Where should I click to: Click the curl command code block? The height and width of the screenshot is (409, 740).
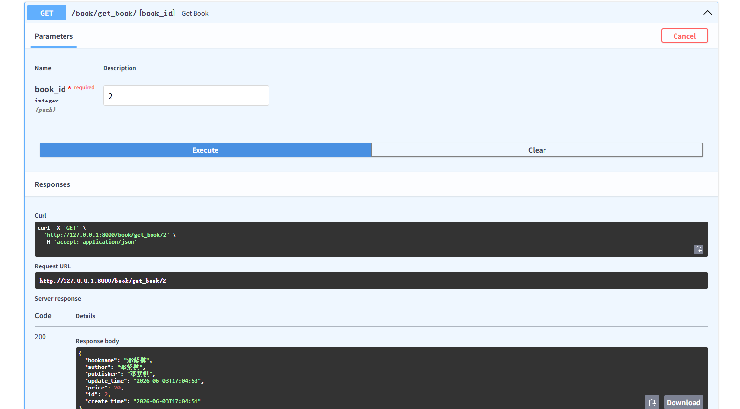[x=371, y=239]
